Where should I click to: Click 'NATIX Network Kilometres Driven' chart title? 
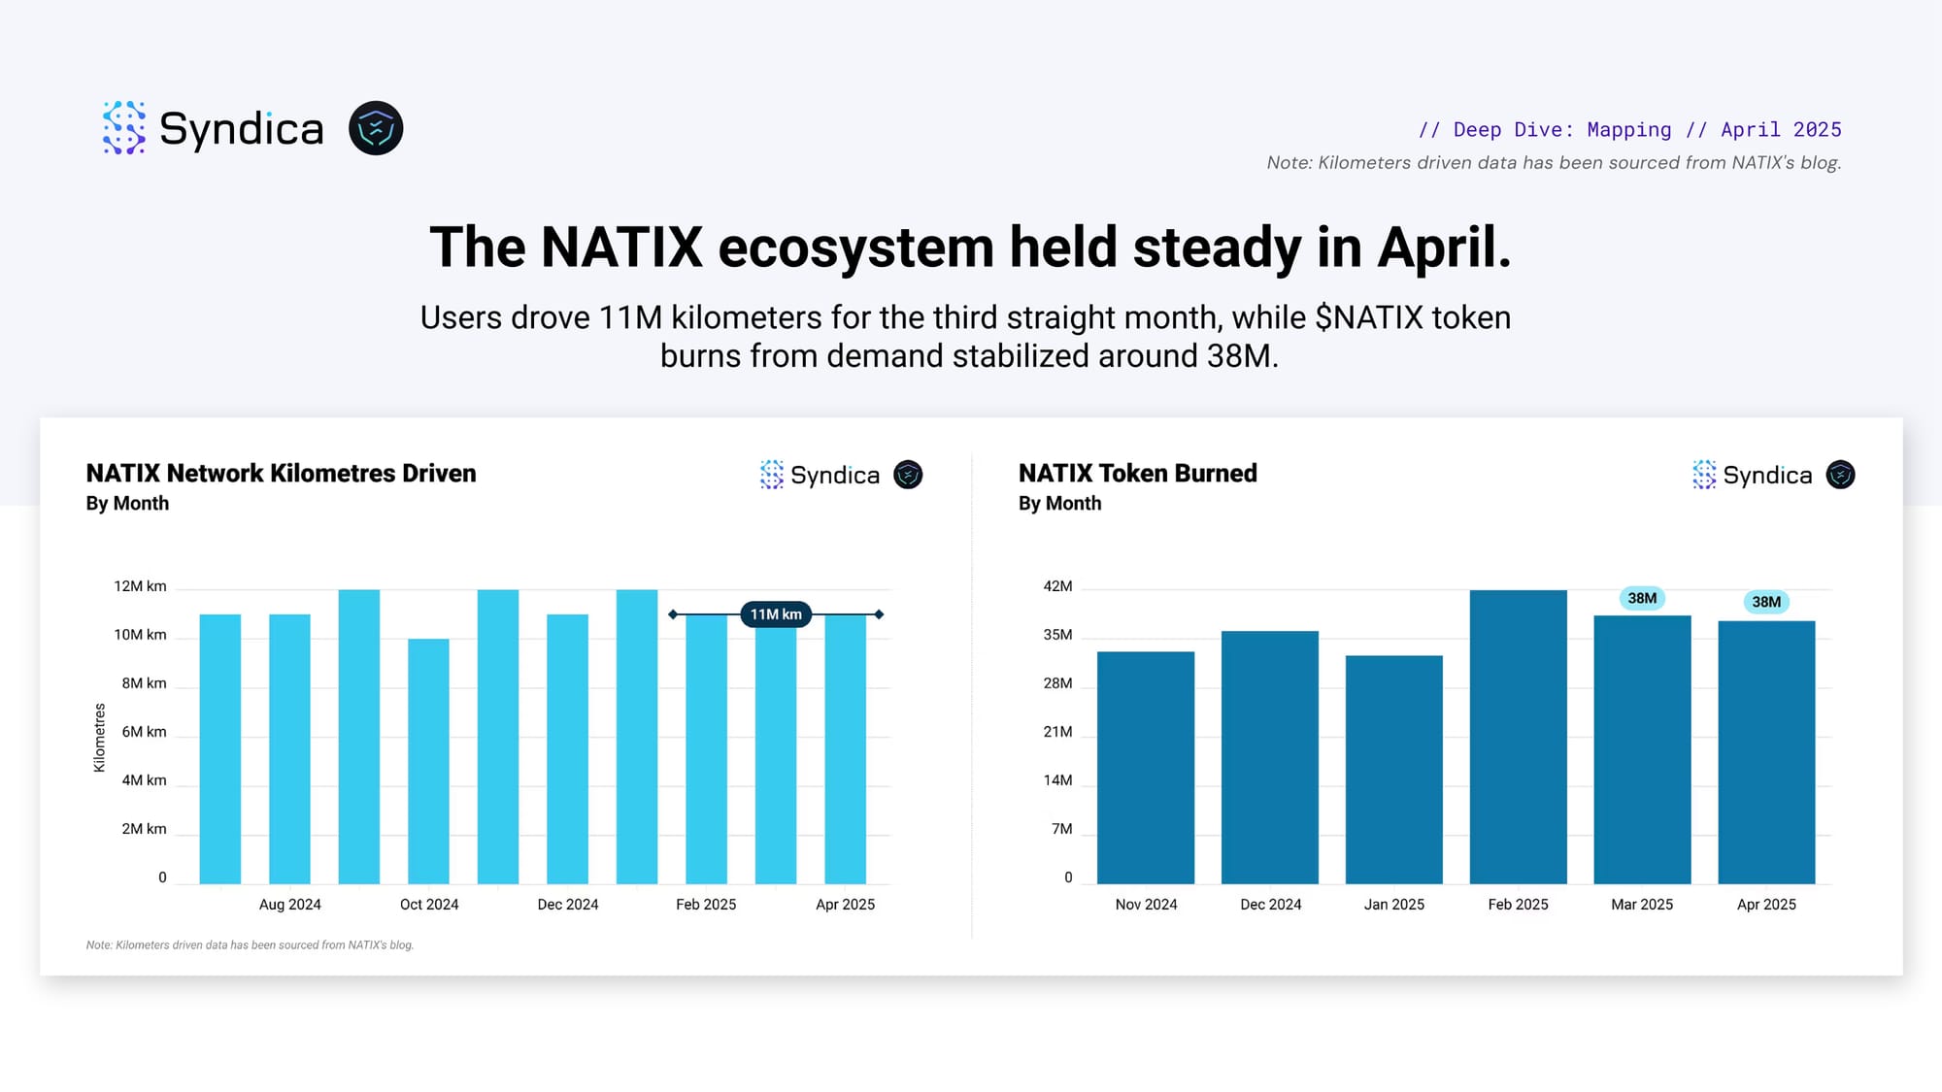coord(281,473)
